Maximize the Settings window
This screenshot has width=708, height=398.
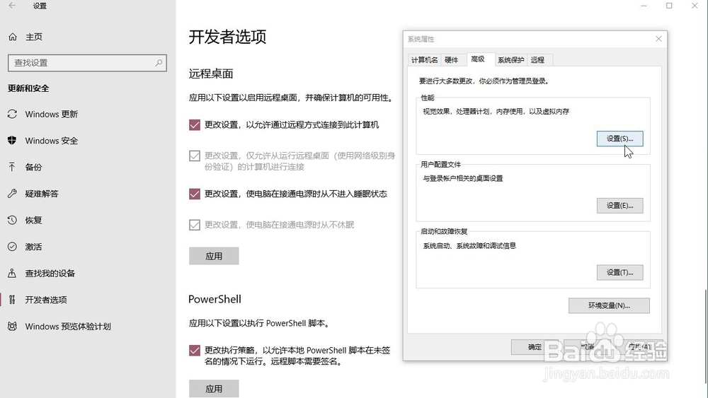[x=669, y=6]
